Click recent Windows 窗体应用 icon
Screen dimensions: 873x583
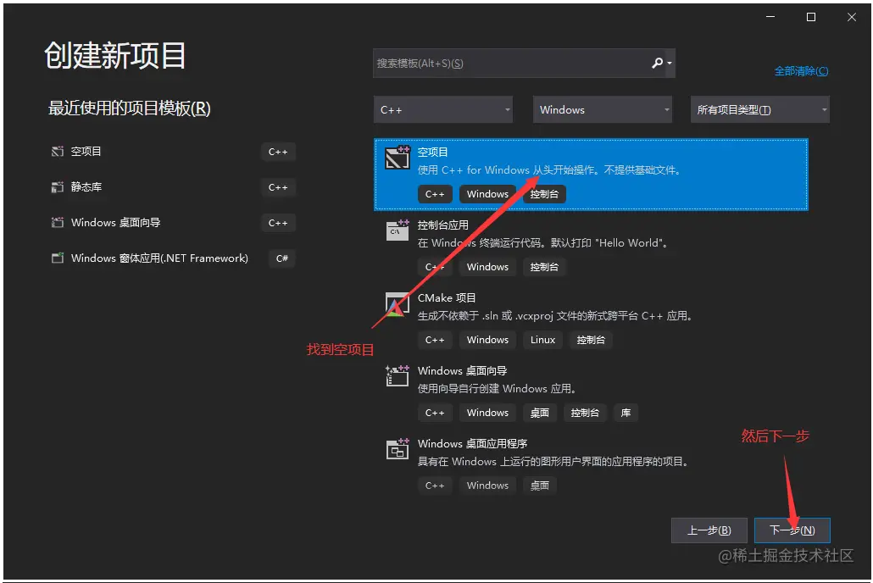[x=58, y=258]
